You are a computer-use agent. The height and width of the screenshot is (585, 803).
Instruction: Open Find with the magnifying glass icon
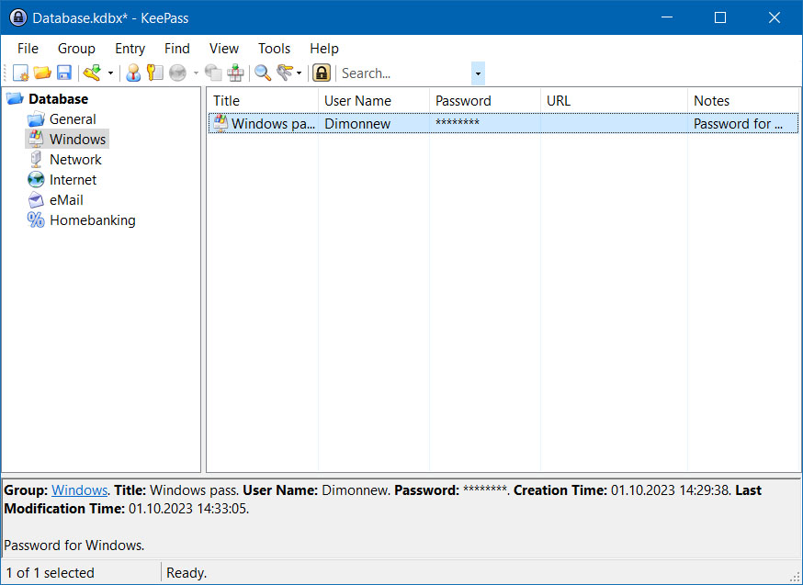click(x=263, y=73)
